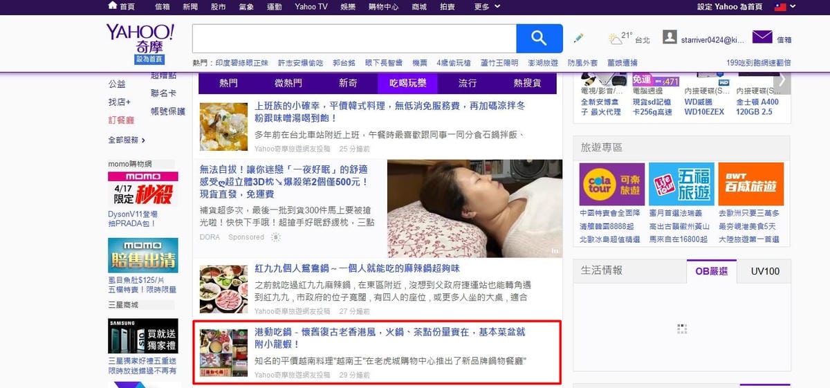Image resolution: width=830 pixels, height=388 pixels.
Task: Click the user avatar icon next to starriver0424
Action: click(669, 37)
